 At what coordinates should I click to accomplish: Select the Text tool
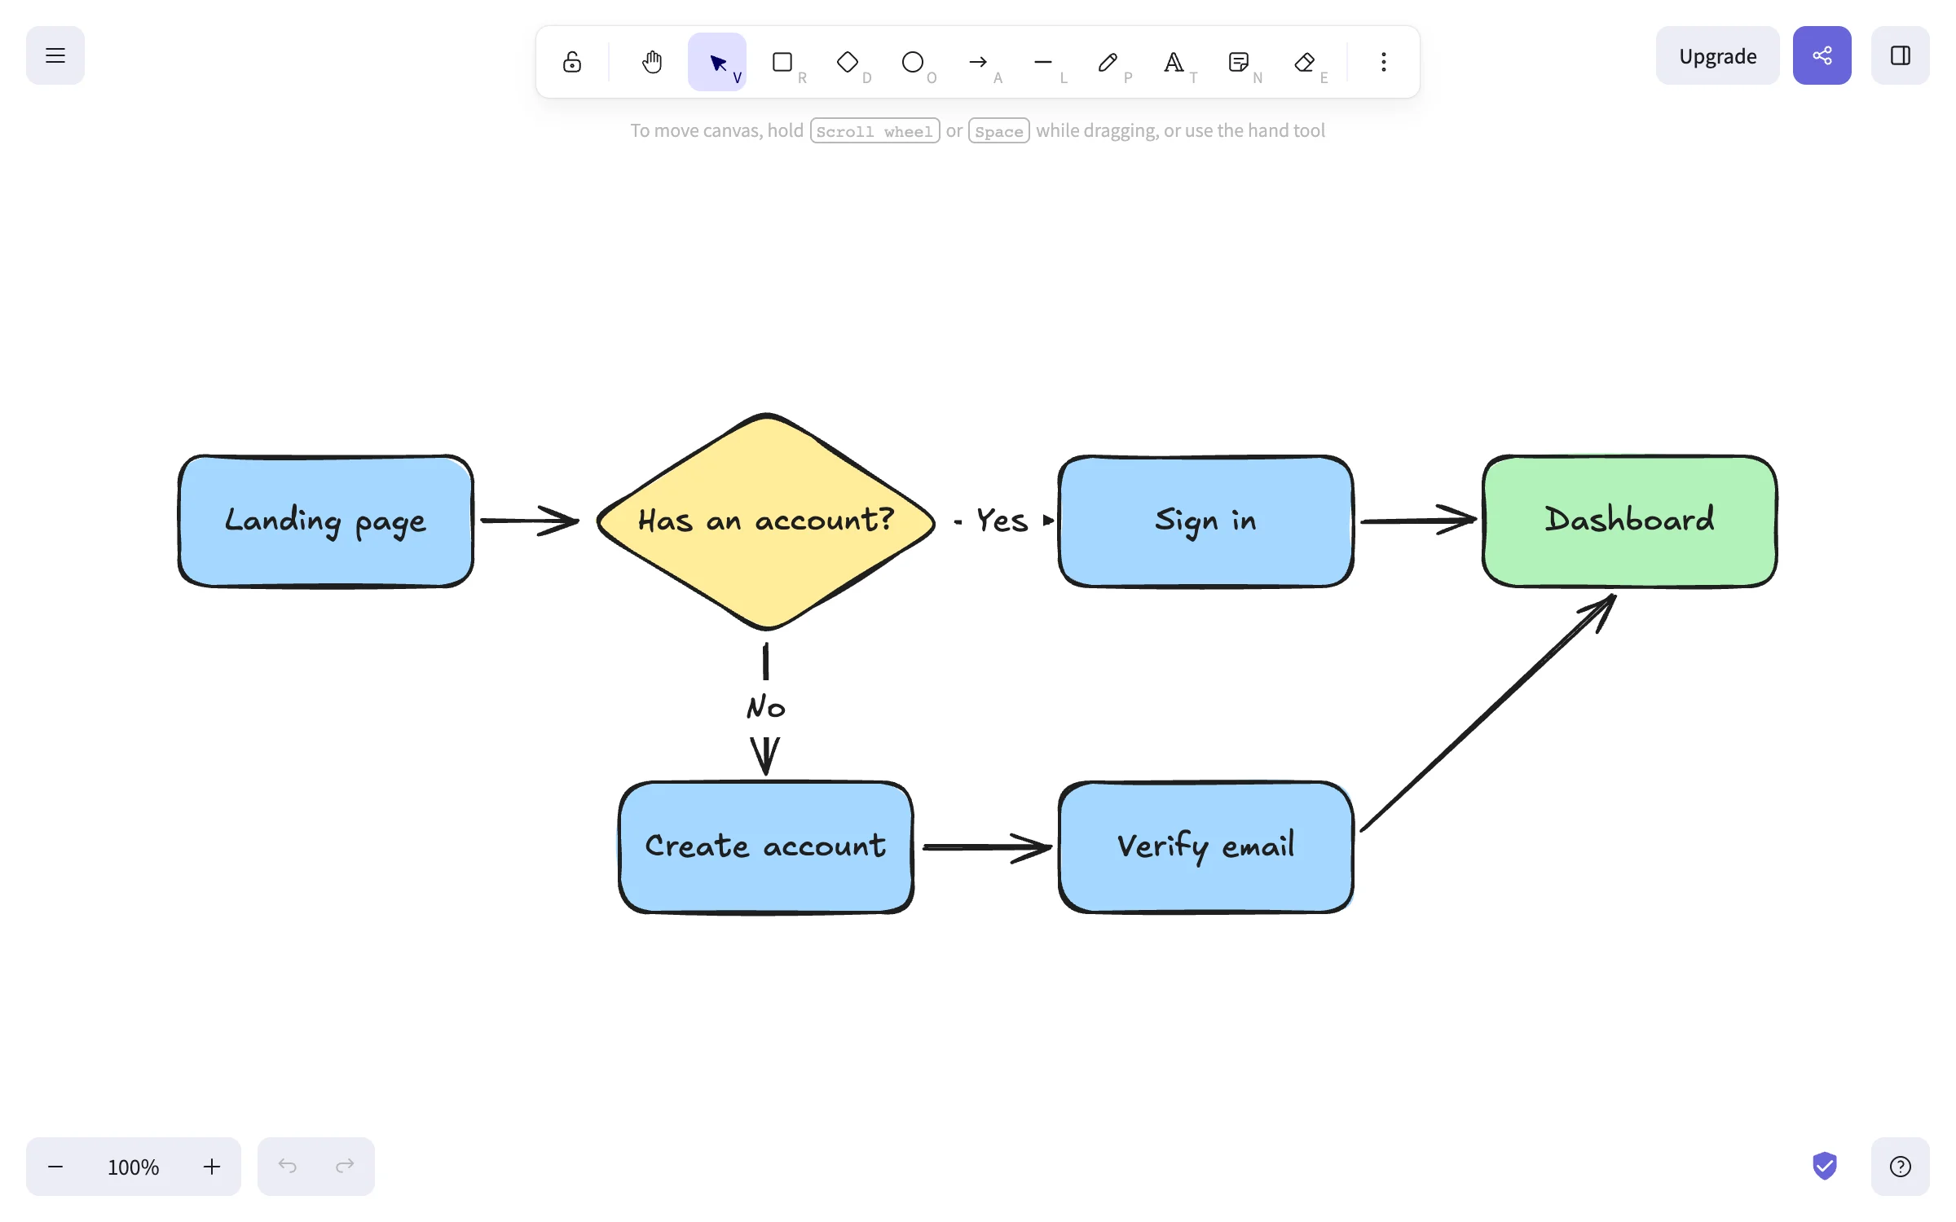(x=1174, y=62)
